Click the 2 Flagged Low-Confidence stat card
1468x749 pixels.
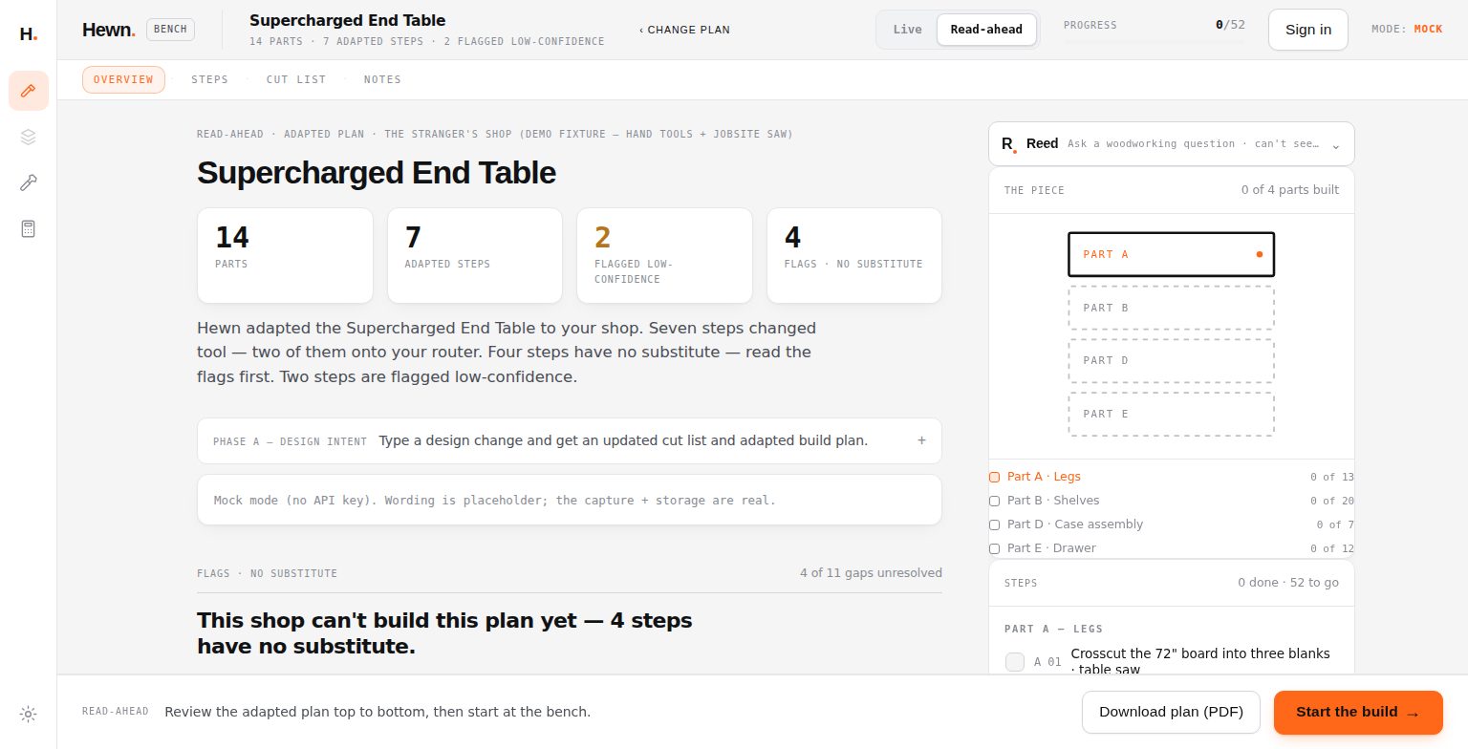pos(664,255)
